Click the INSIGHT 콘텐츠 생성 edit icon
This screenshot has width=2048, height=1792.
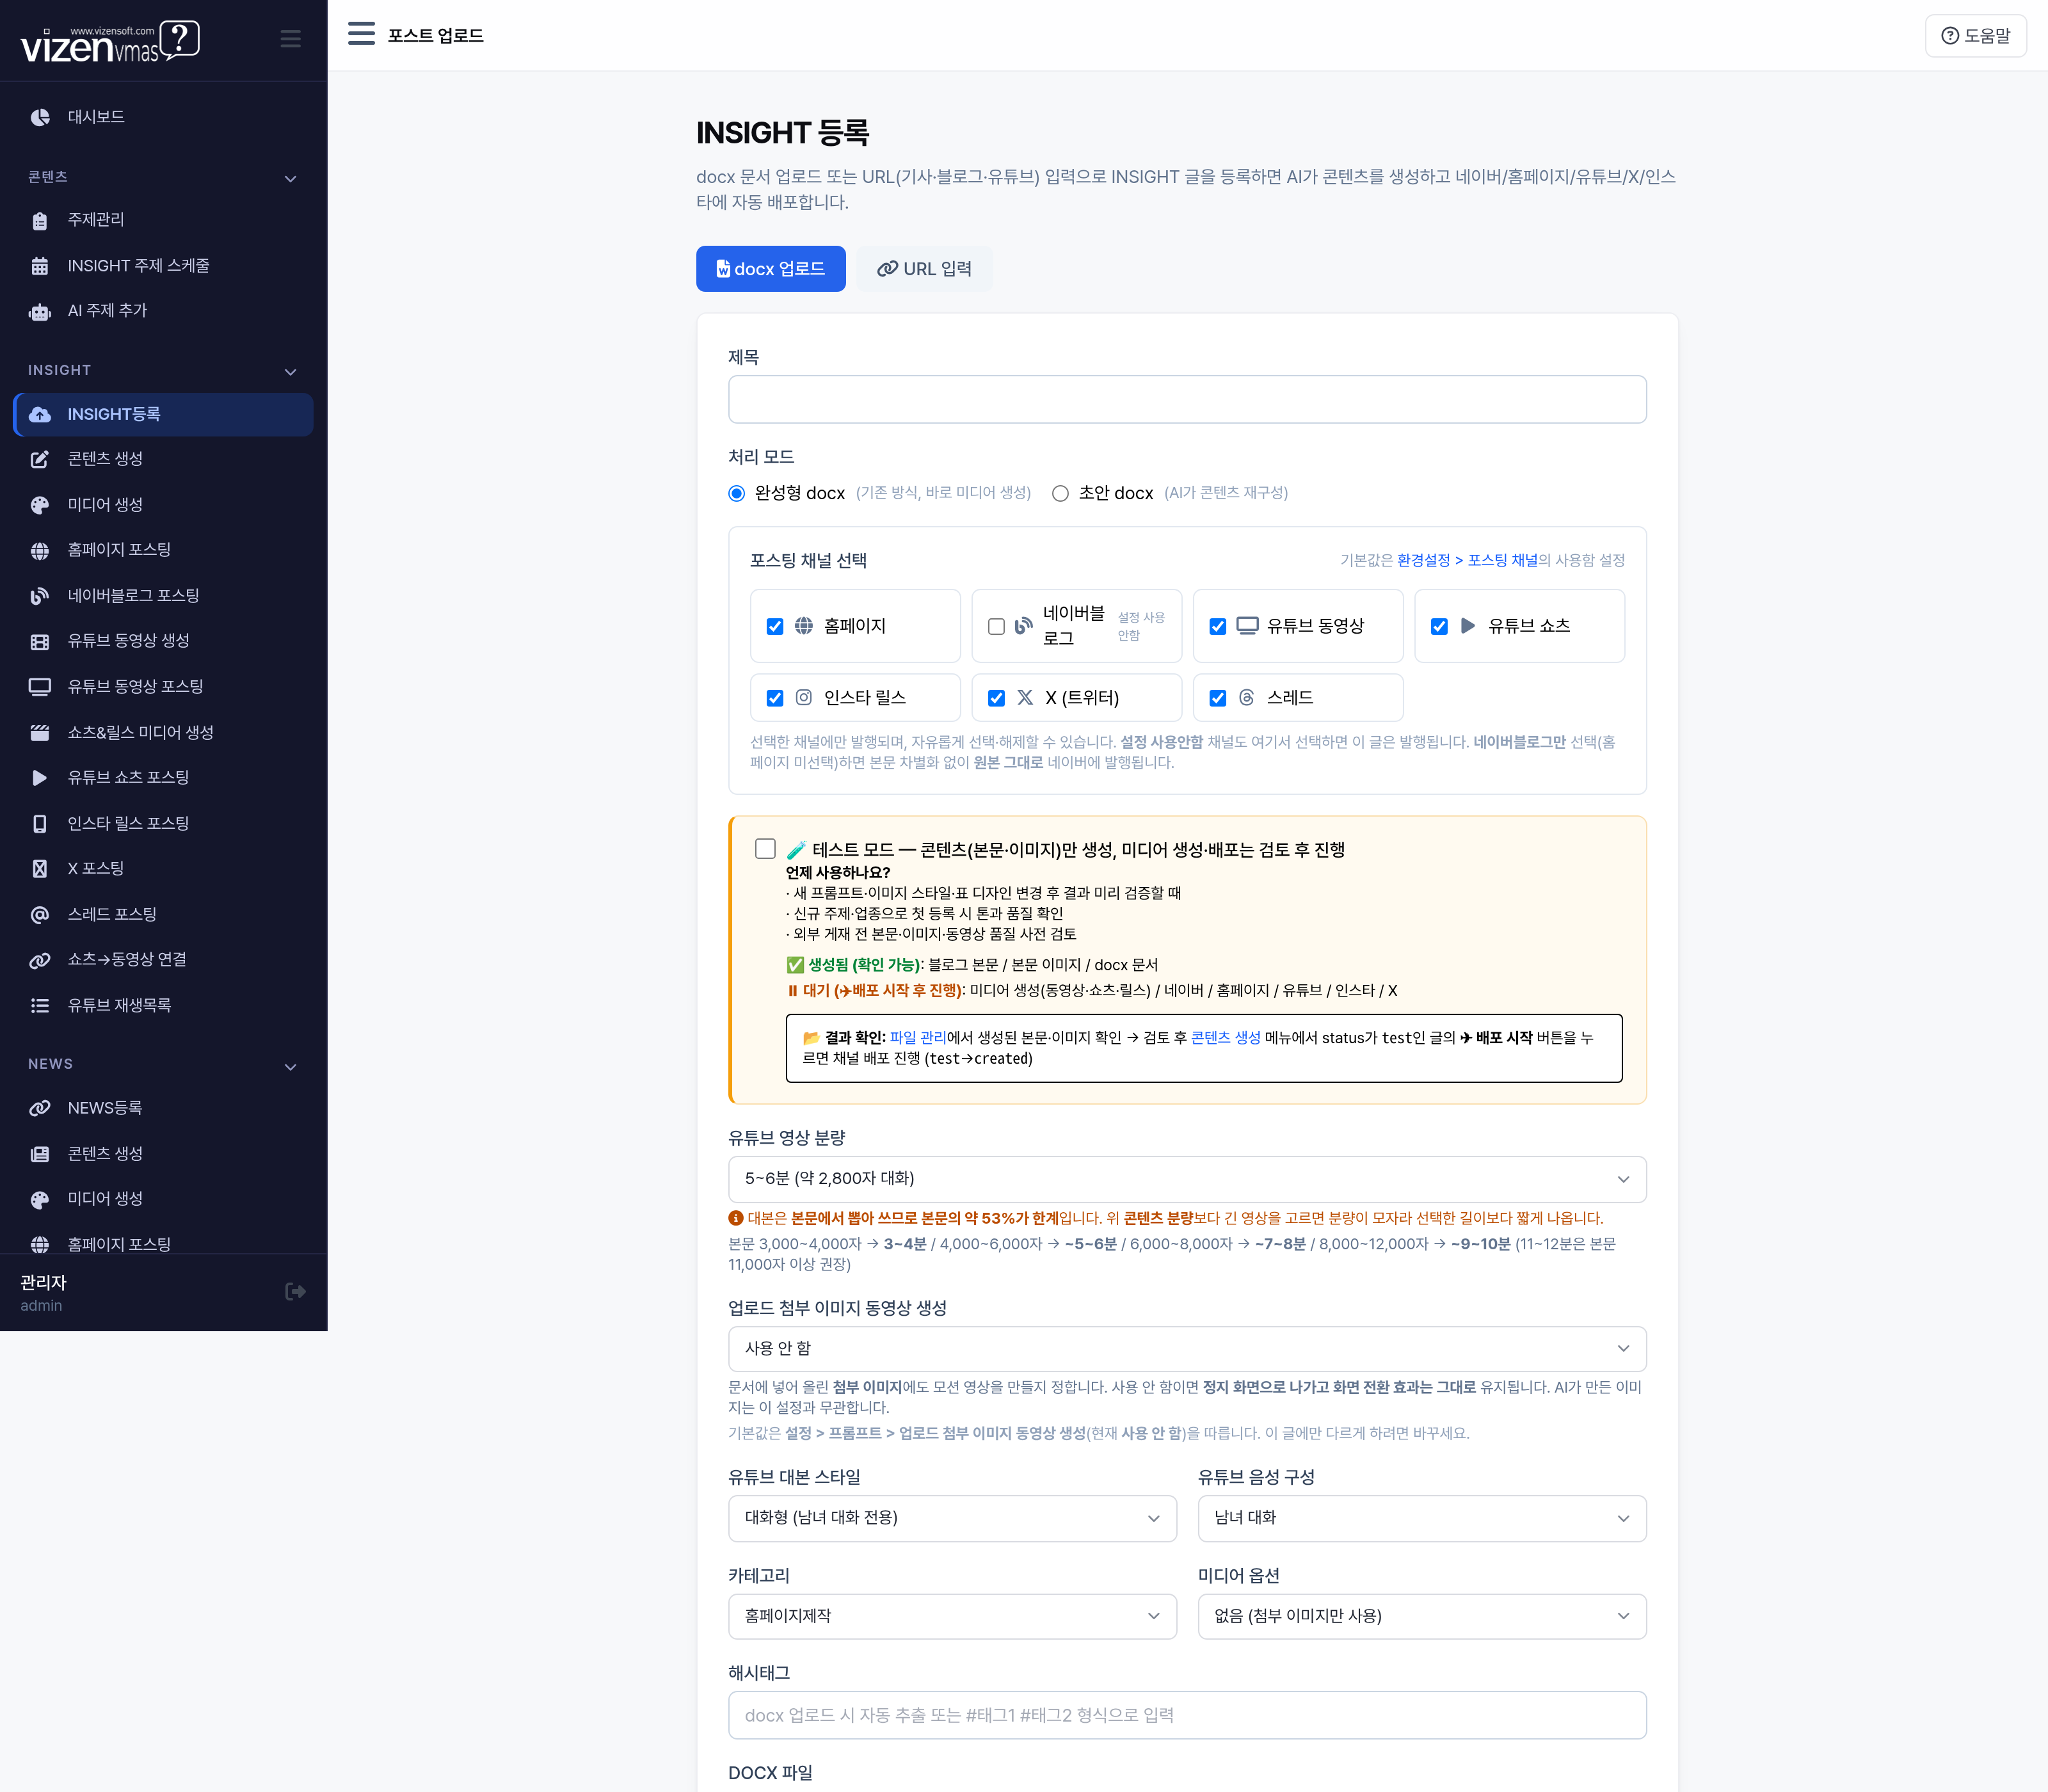(x=40, y=459)
